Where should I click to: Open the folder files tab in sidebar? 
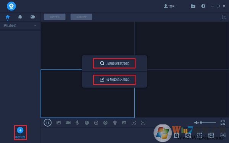click(32, 17)
